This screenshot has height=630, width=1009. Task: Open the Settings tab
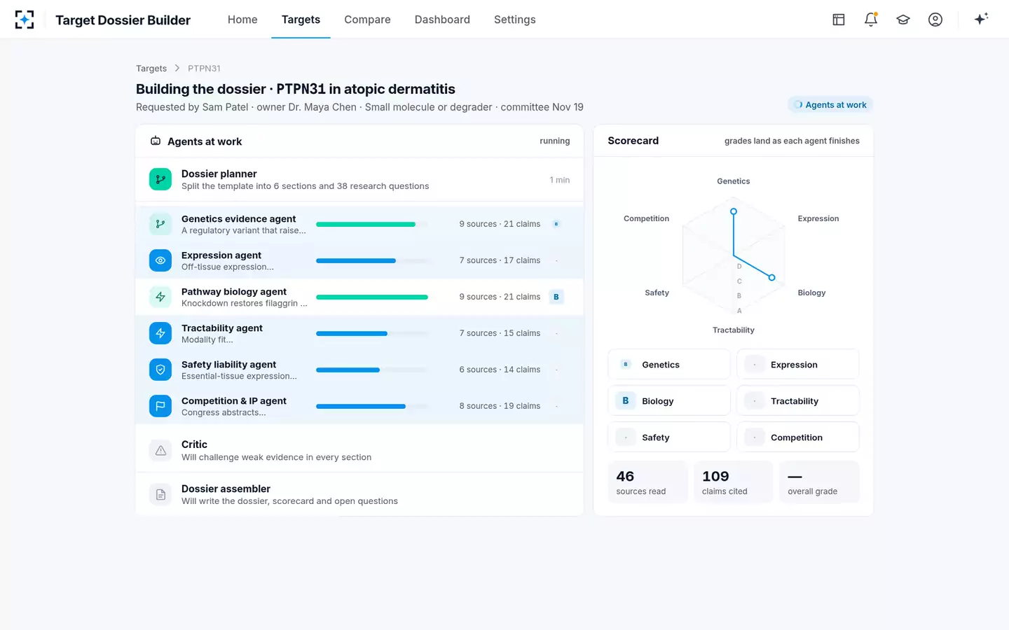coord(514,20)
